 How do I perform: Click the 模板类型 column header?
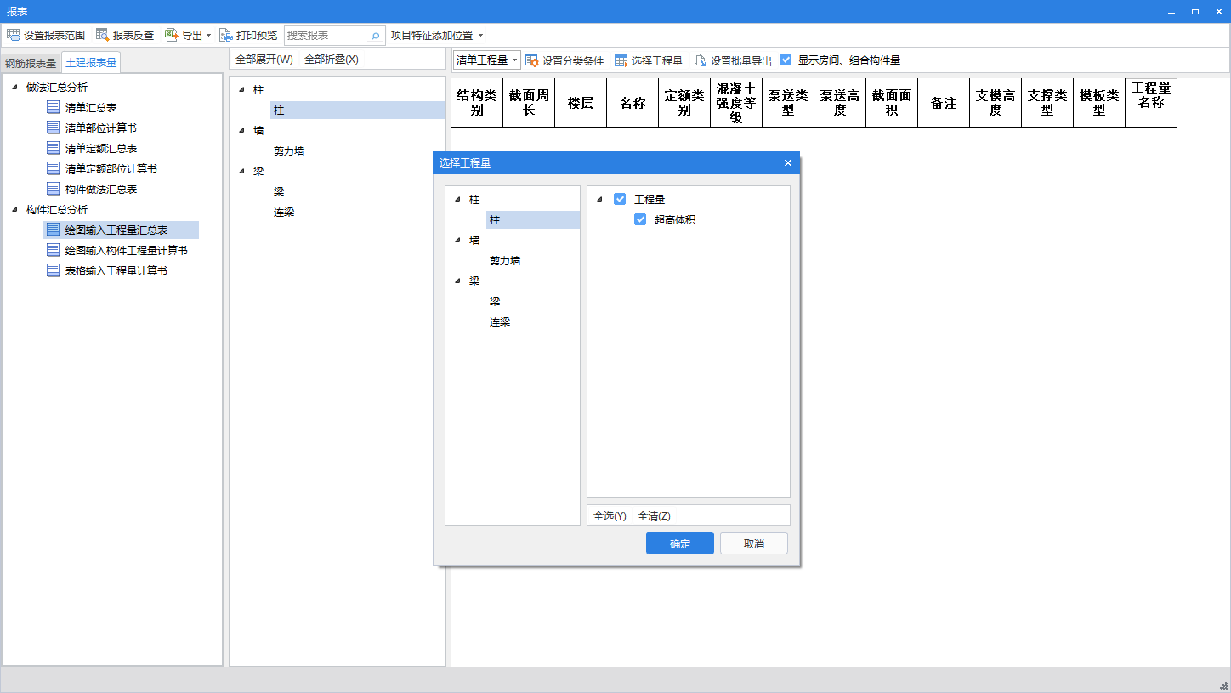click(x=1099, y=103)
